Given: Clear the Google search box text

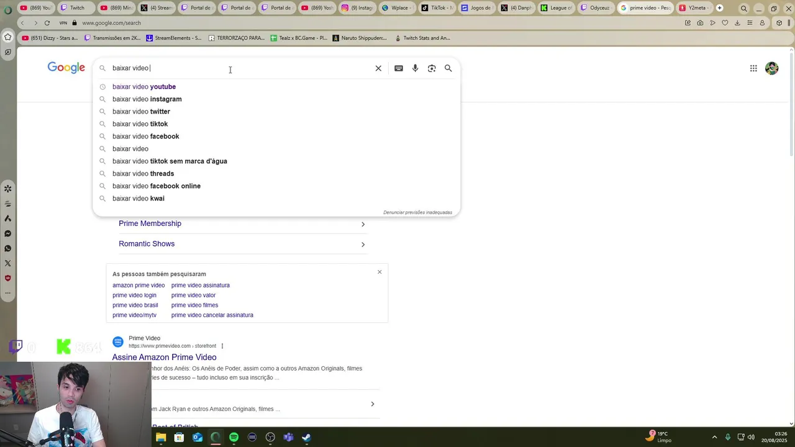Looking at the screenshot, I should 378,68.
